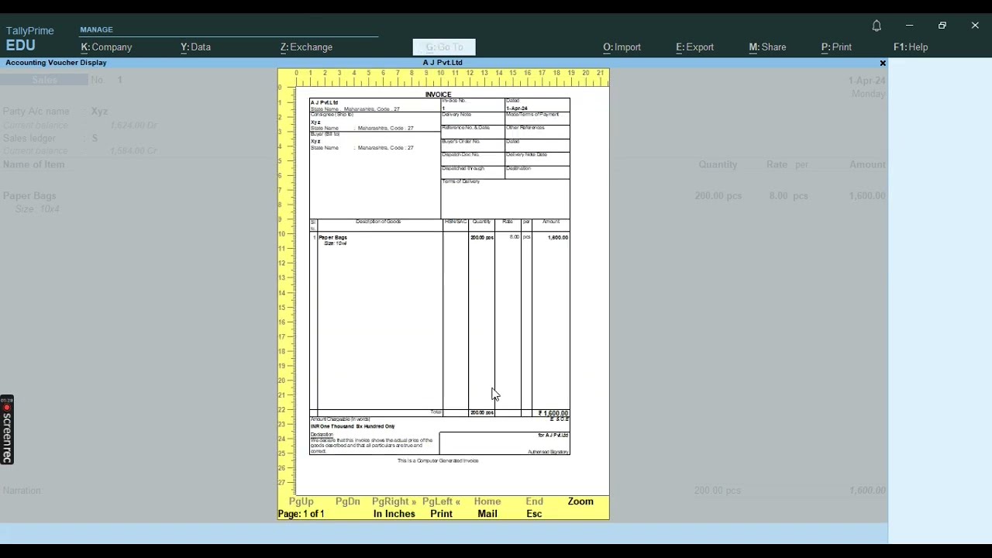Image resolution: width=992 pixels, height=558 pixels.
Task: Click Party A/c name field Xyz
Action: (x=99, y=112)
